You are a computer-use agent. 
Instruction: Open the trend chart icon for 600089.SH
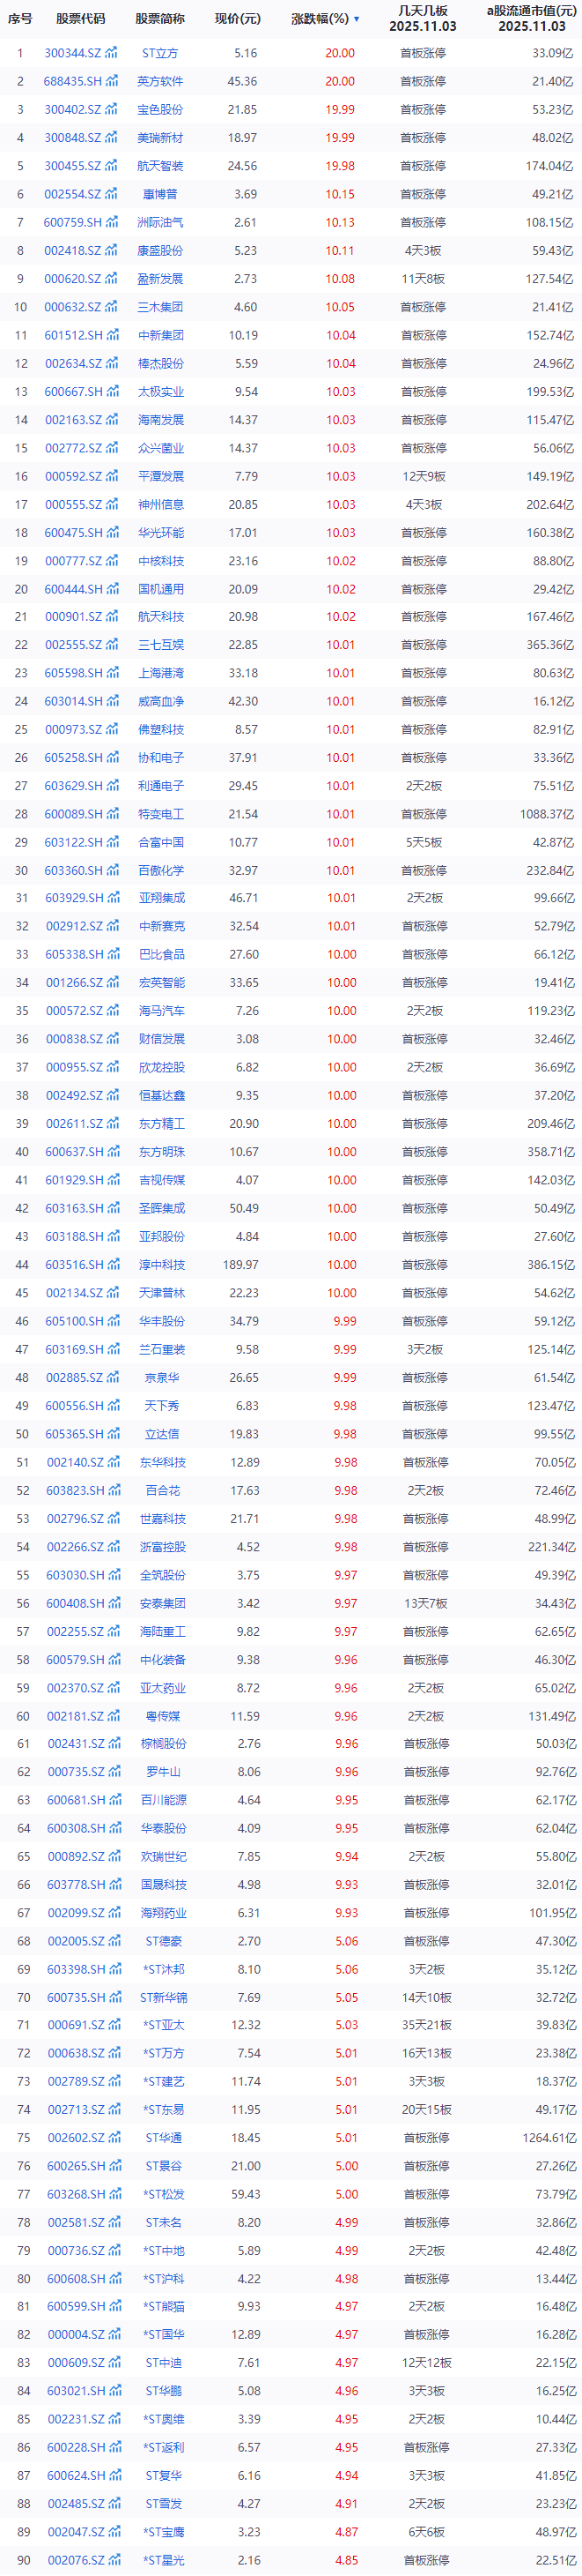coord(112,814)
